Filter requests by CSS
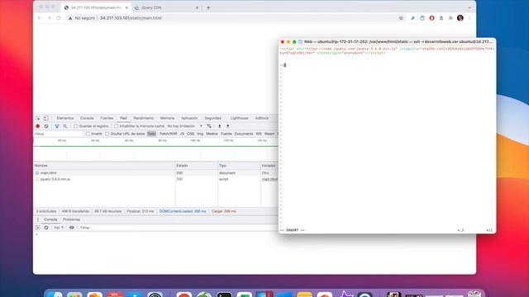The height and width of the screenshot is (297, 529). [x=191, y=134]
